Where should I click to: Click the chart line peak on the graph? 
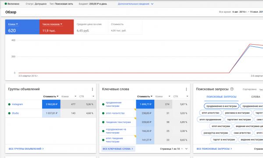tap(250, 44)
